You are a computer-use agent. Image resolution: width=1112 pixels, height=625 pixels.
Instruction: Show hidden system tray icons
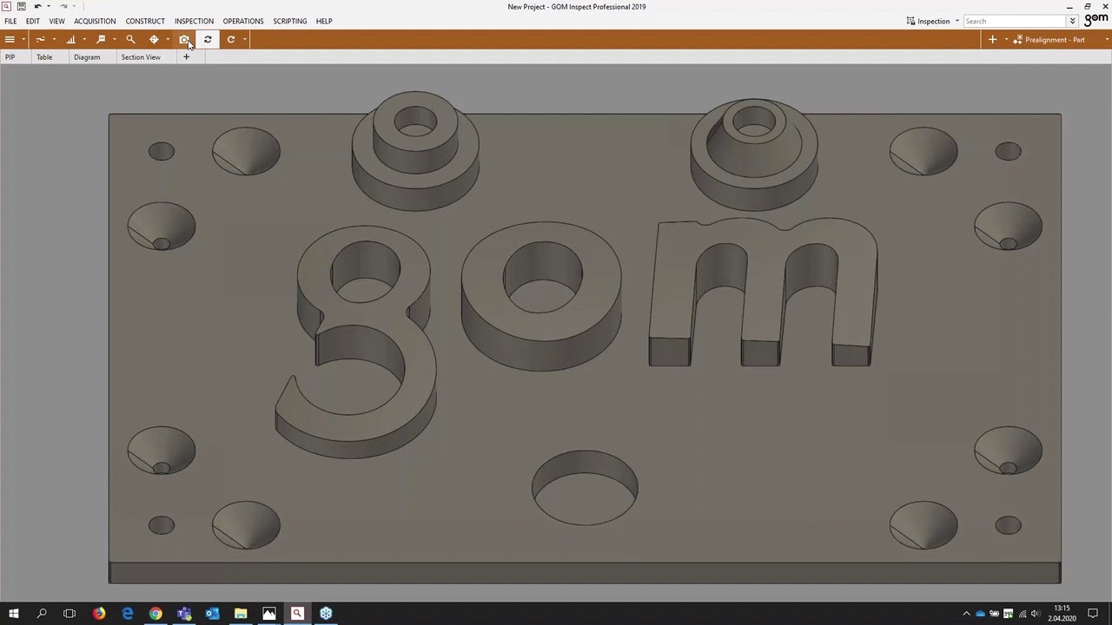tap(966, 614)
